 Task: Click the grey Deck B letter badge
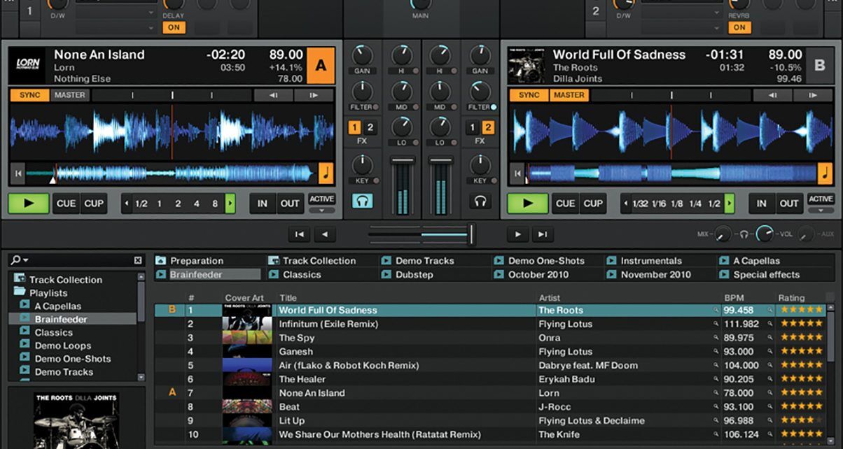coord(820,66)
